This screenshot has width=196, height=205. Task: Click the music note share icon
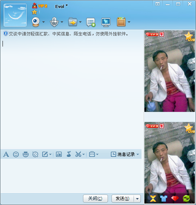(69, 154)
